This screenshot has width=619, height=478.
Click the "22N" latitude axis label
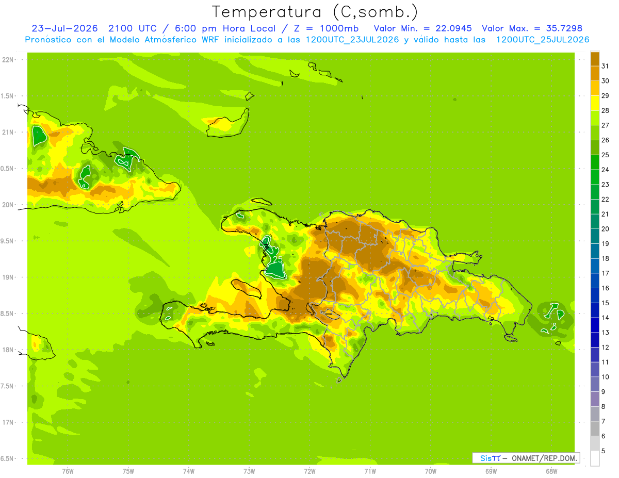[x=7, y=59]
